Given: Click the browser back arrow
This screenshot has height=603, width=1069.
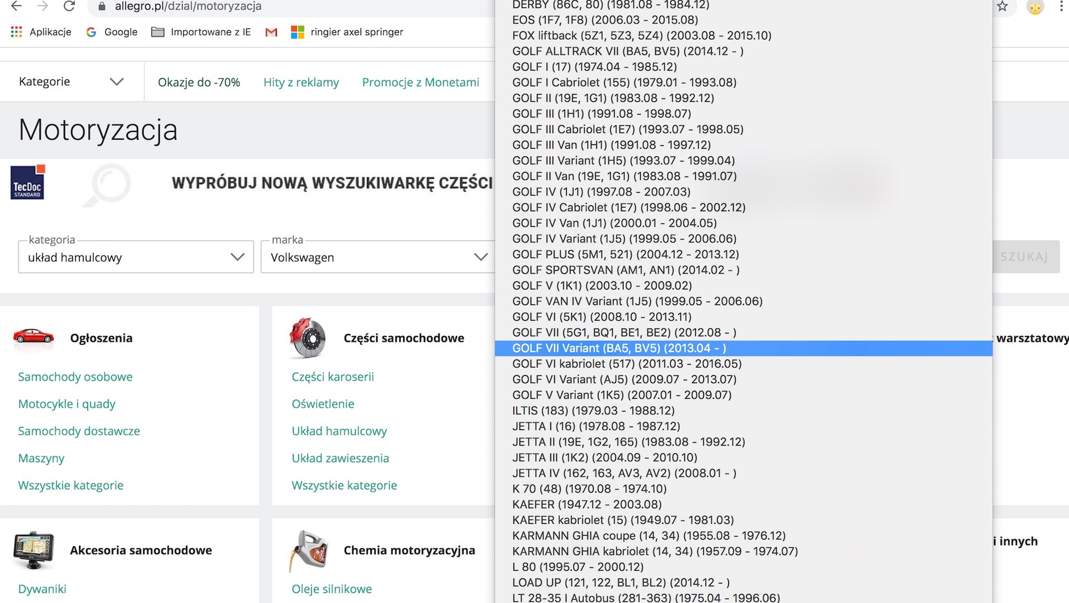Looking at the screenshot, I should coord(16,6).
